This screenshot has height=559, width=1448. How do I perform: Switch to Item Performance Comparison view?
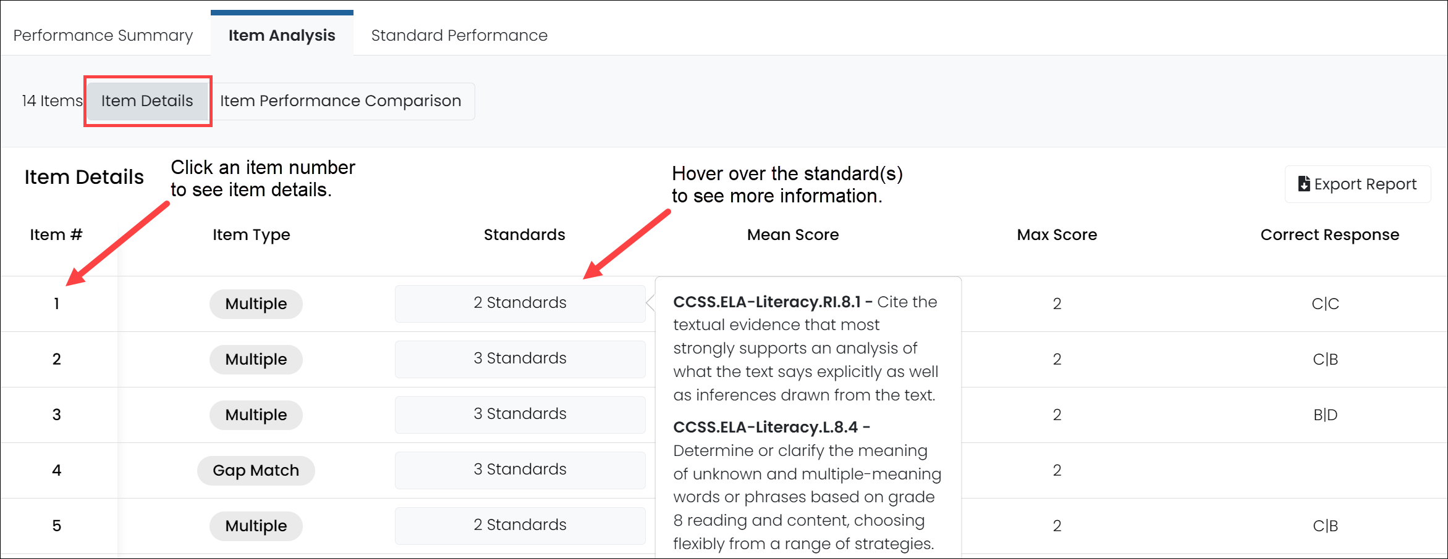coord(341,101)
